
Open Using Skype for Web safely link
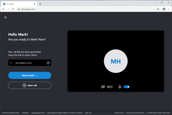[x=64, y=113]
